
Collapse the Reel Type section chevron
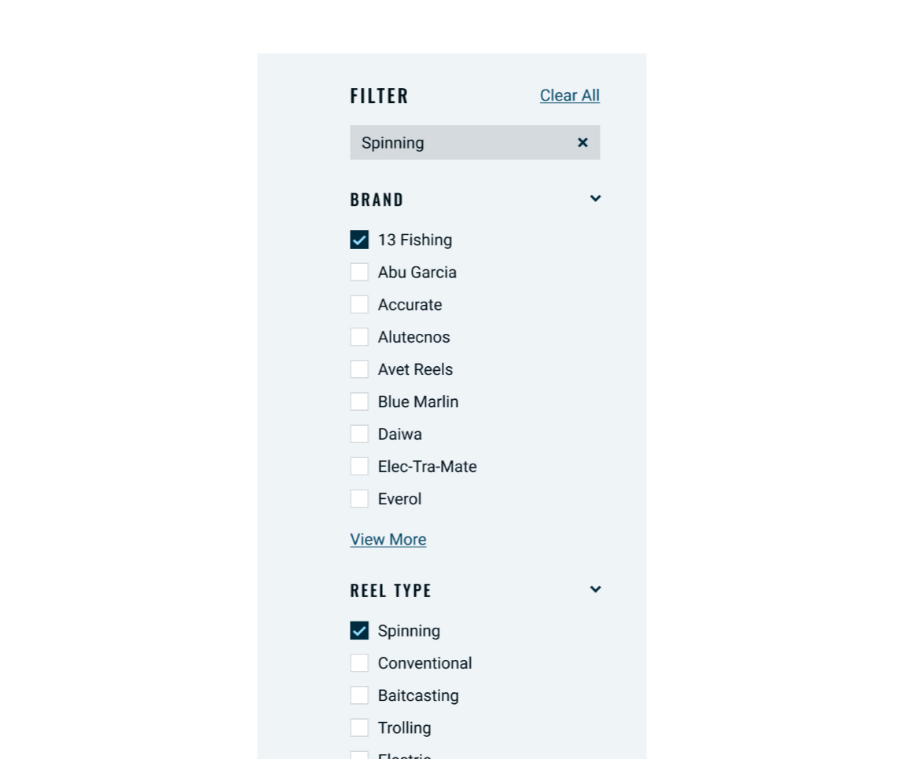point(596,589)
